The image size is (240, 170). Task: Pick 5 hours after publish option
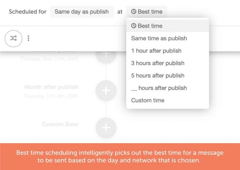click(168, 75)
